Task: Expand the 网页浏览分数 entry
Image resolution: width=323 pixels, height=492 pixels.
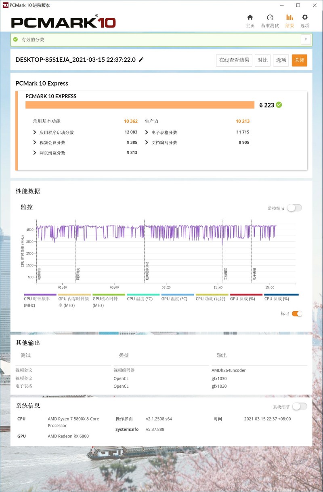Action: pos(35,152)
